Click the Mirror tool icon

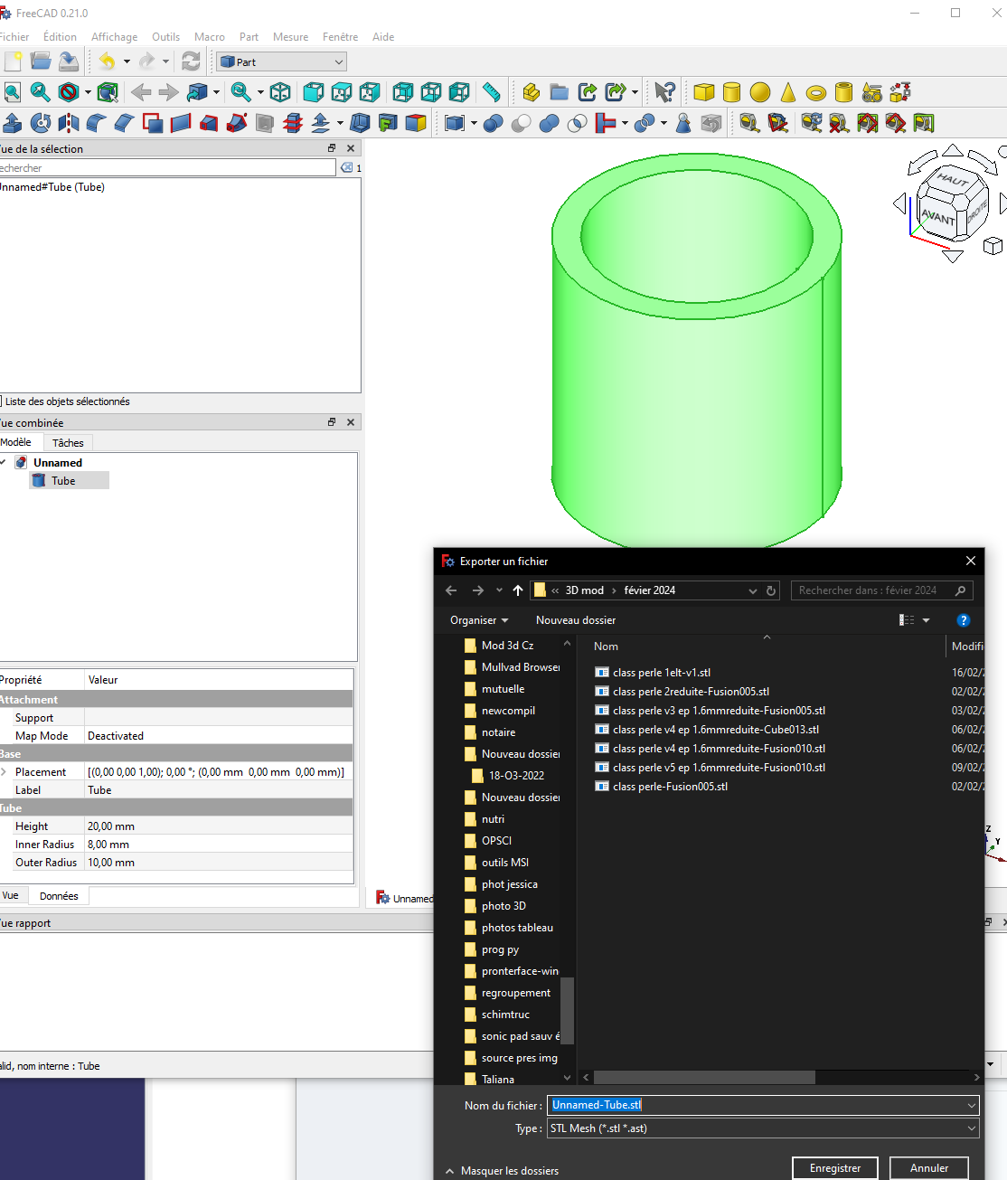(x=69, y=123)
